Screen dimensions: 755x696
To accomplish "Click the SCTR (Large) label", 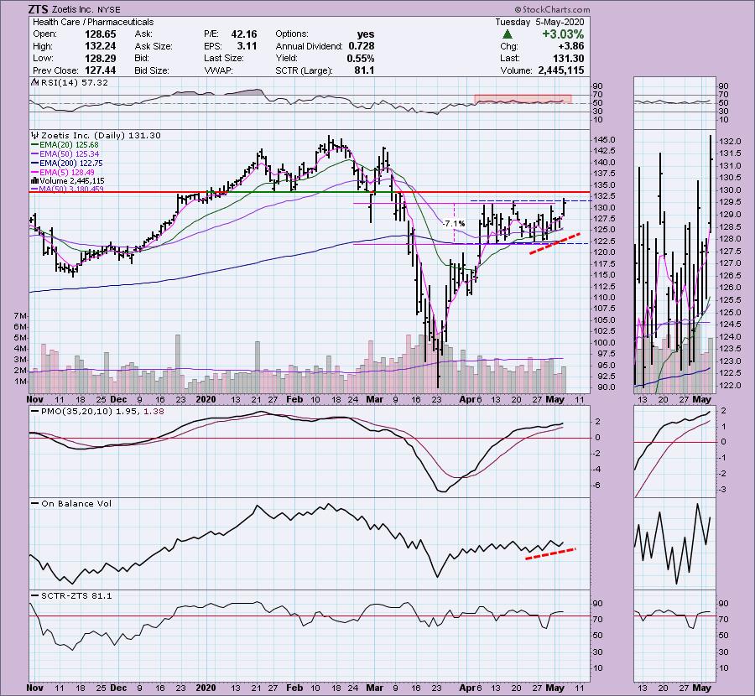I will point(304,70).
